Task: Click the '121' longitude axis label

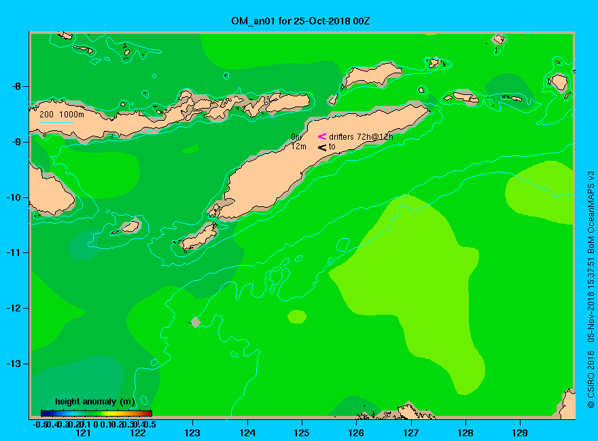Action: [x=83, y=433]
